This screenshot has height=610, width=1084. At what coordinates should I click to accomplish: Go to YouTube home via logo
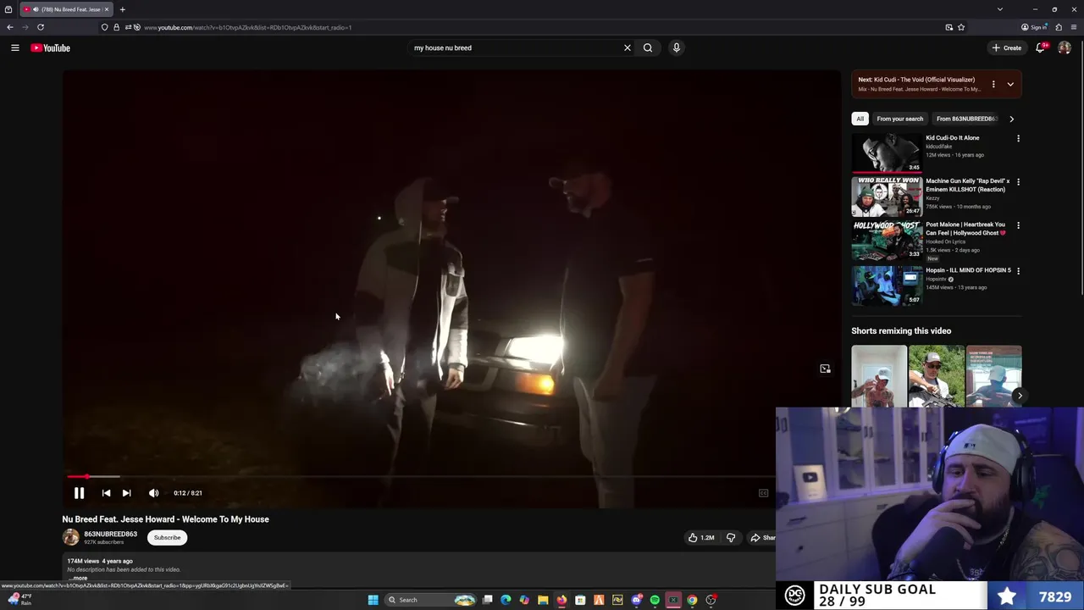coord(51,47)
